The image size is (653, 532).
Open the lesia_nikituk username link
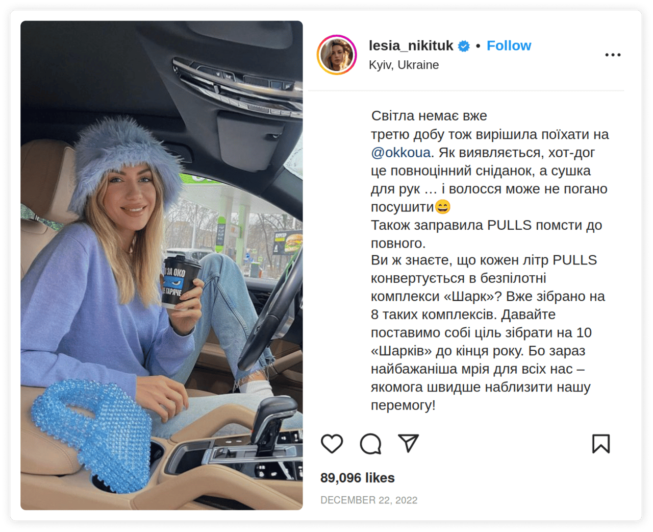(x=411, y=45)
